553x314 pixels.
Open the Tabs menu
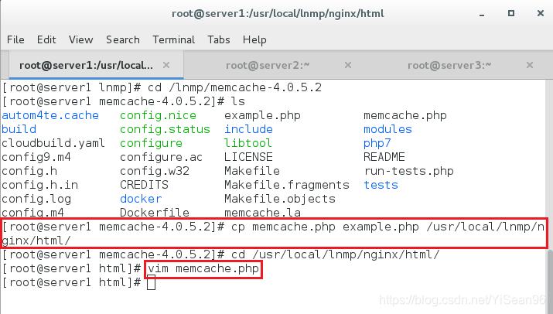pyautogui.click(x=219, y=39)
